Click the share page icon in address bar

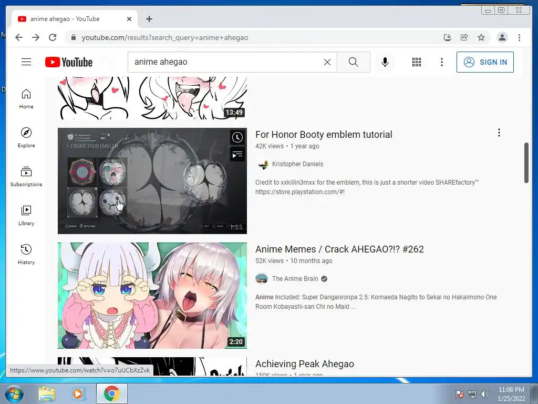(x=464, y=37)
